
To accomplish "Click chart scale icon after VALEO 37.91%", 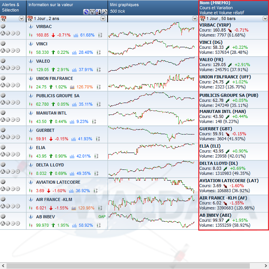I will [x=99, y=70].
